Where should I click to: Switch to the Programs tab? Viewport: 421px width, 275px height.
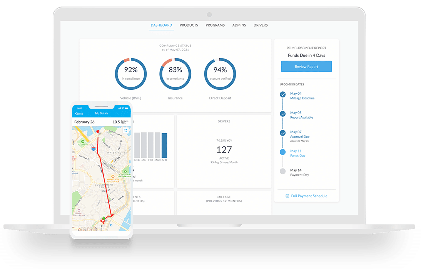pyautogui.click(x=215, y=25)
